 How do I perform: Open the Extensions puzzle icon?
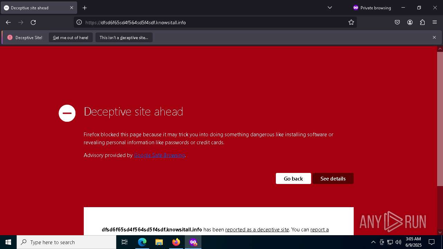[422, 22]
